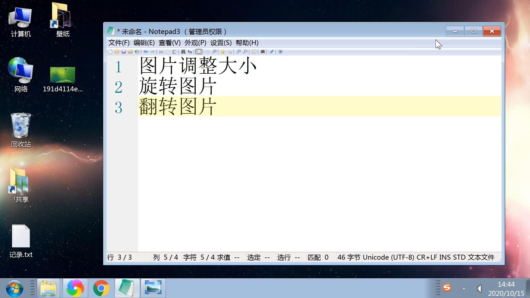Click Unicode (UTF-8) encoding selector in status bar
Screen dimensions: 530x298
click(x=388, y=257)
